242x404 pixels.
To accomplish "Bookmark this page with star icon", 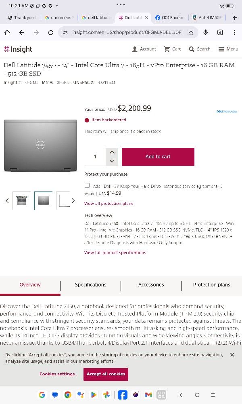I will pyautogui.click(x=191, y=33).
